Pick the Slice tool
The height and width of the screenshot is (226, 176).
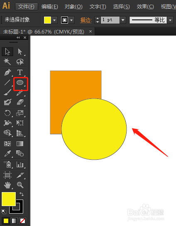tap(20, 175)
